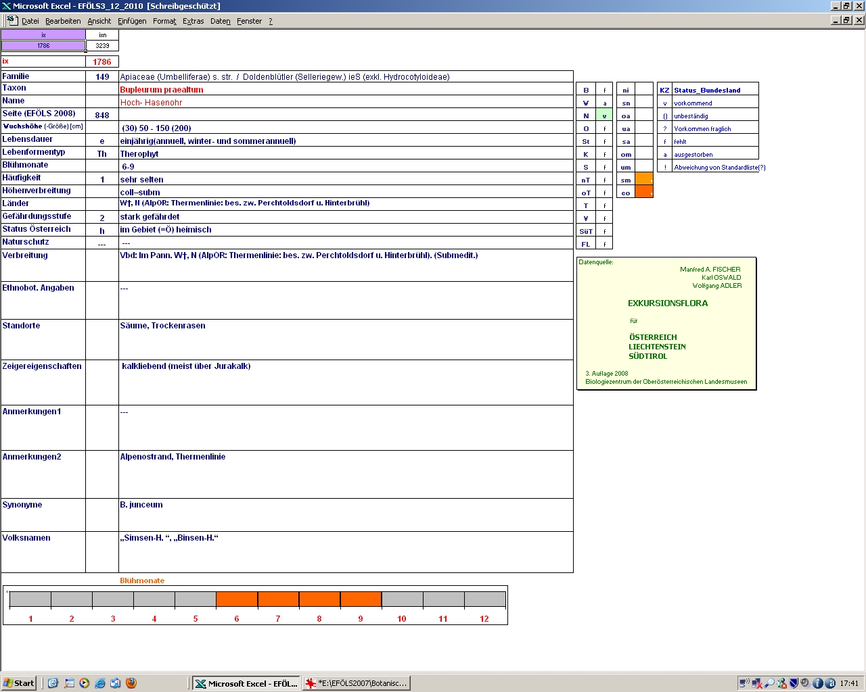Image resolution: width=866 pixels, height=692 pixels.
Task: Click the synonym 'B. junceum' cell
Action: (346, 515)
